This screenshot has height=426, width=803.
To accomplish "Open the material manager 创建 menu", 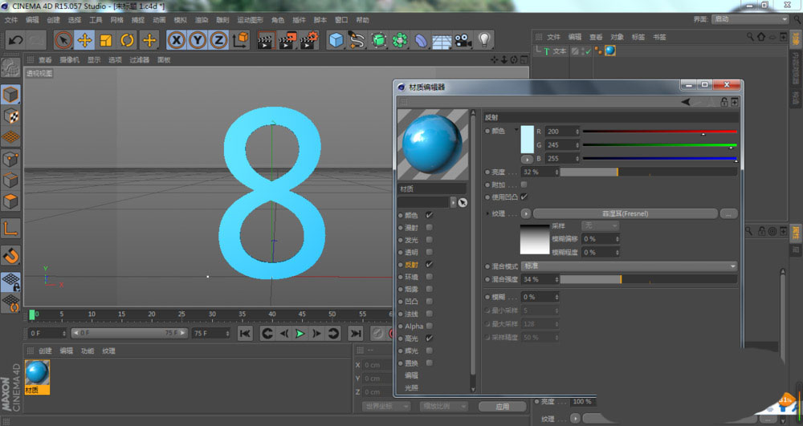I will pyautogui.click(x=45, y=351).
